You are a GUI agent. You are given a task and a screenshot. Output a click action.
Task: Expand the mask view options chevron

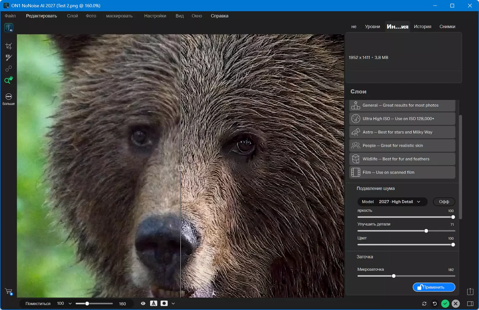(173, 304)
